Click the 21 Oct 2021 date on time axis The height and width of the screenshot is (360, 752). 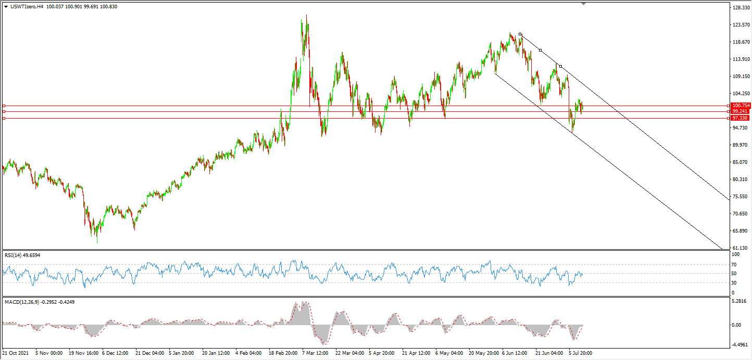pyautogui.click(x=17, y=353)
